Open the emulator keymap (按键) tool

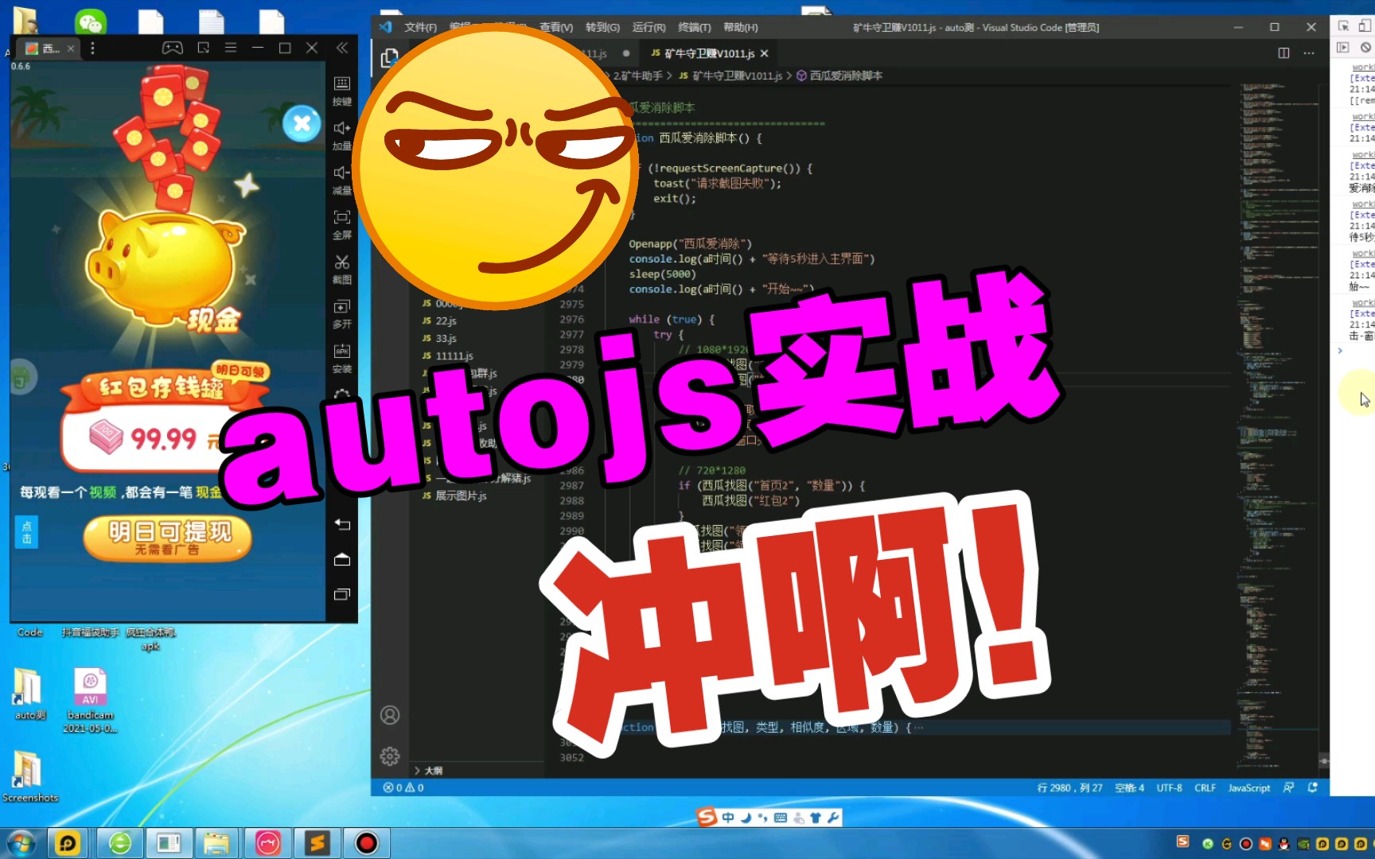coord(342,90)
